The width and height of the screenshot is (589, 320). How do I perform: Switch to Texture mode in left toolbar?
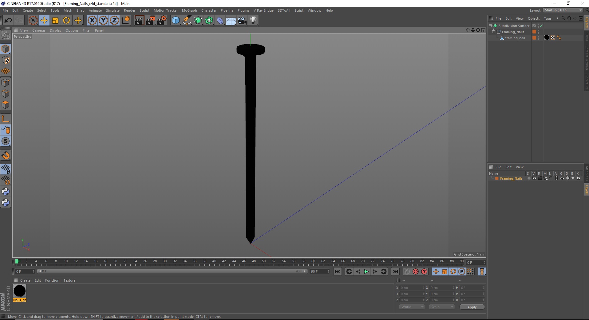pos(6,60)
